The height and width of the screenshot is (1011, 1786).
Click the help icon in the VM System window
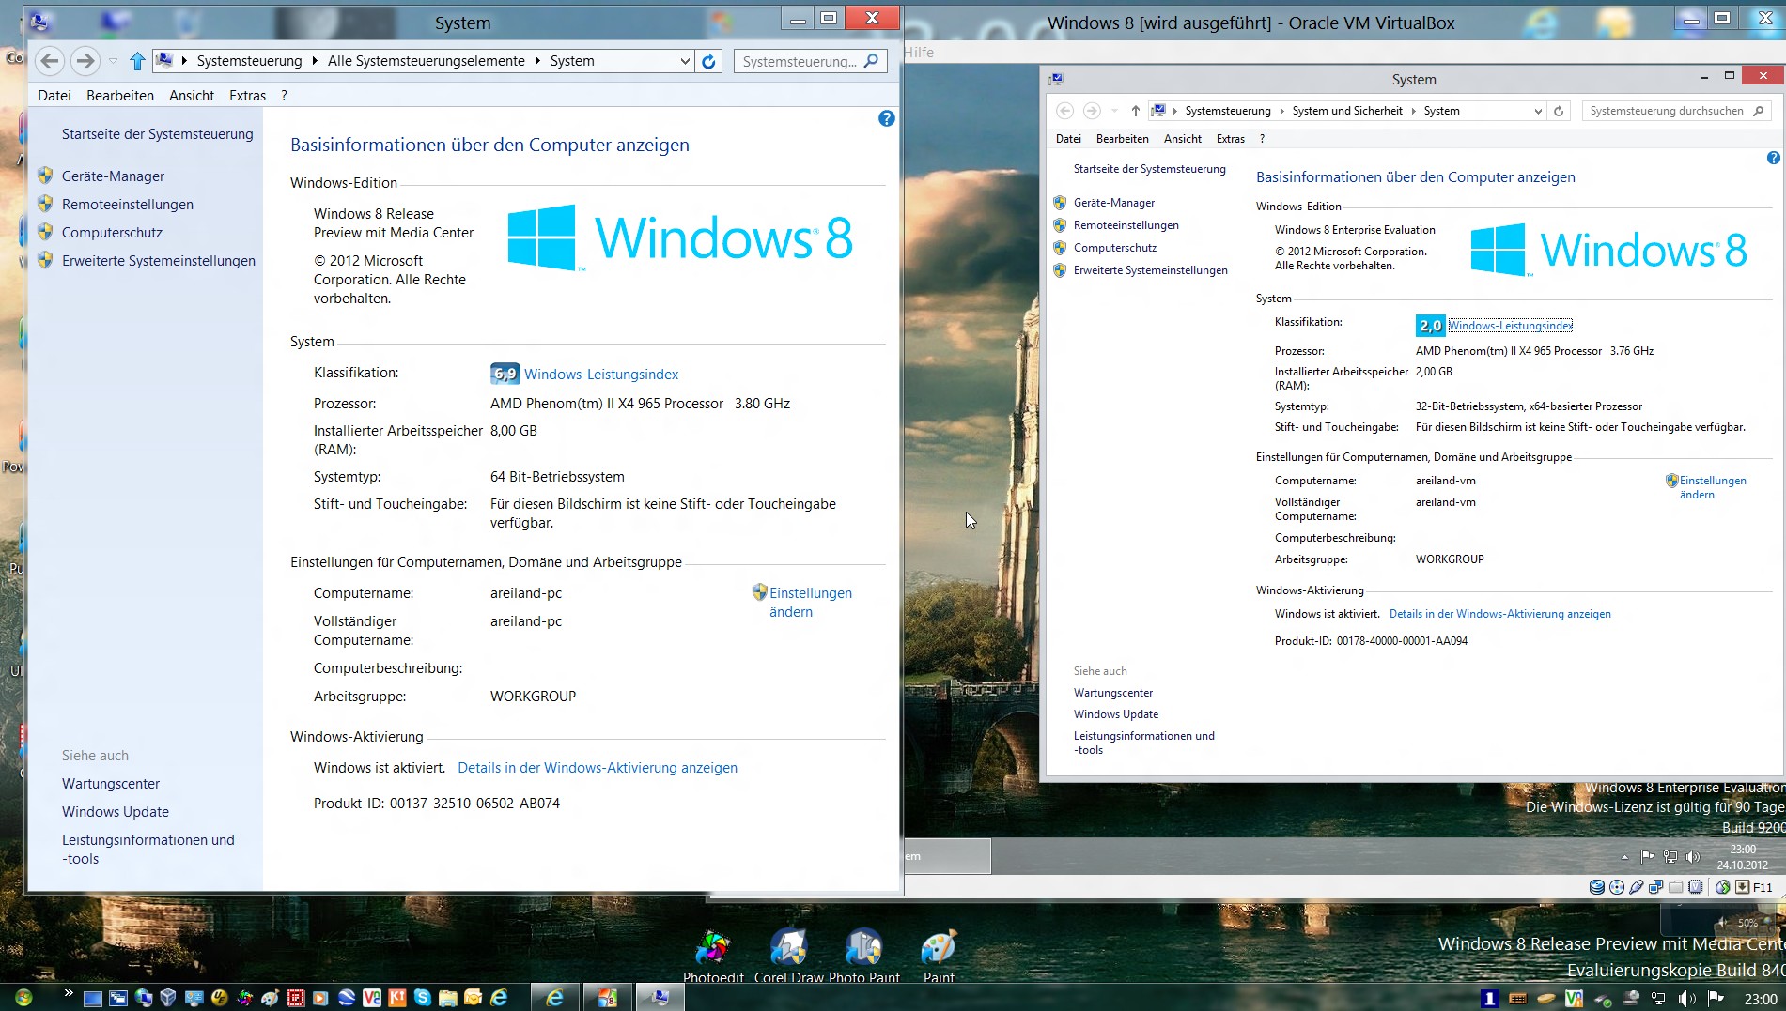tap(1773, 158)
